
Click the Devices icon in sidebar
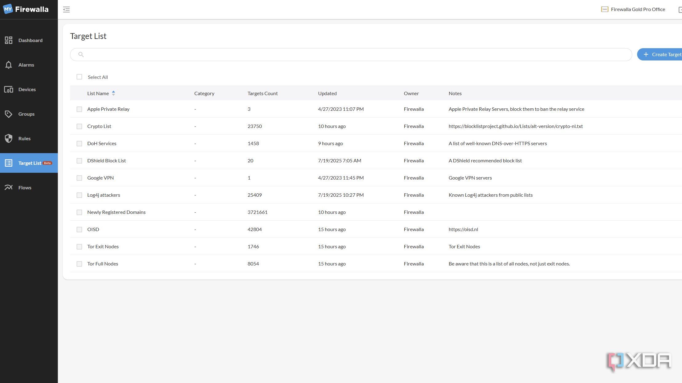pyautogui.click(x=9, y=89)
